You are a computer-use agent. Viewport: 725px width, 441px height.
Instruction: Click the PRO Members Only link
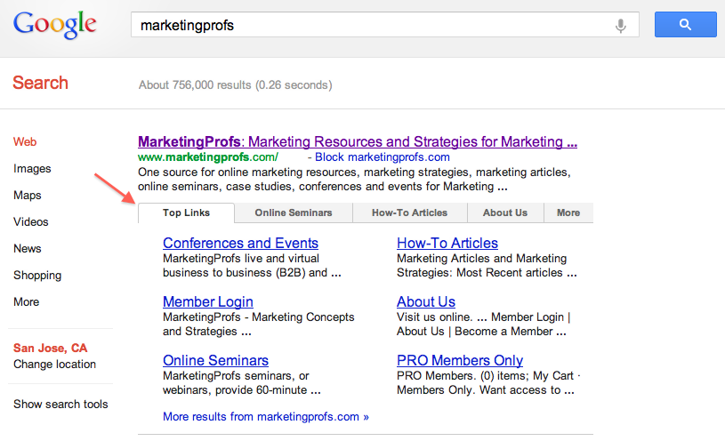click(x=460, y=360)
